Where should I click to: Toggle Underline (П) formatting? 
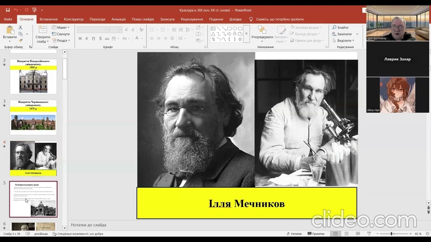[94, 39]
